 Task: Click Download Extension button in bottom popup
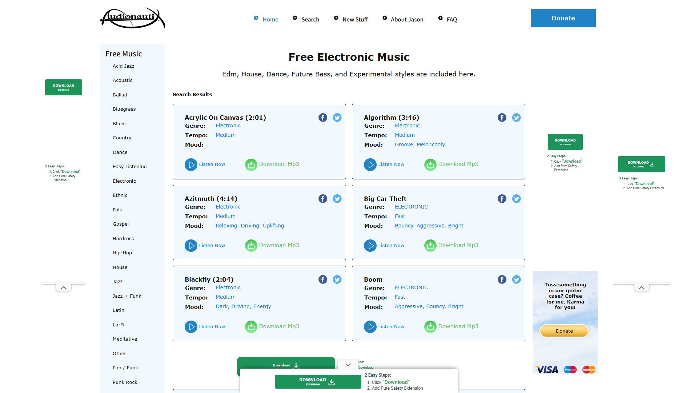click(318, 382)
